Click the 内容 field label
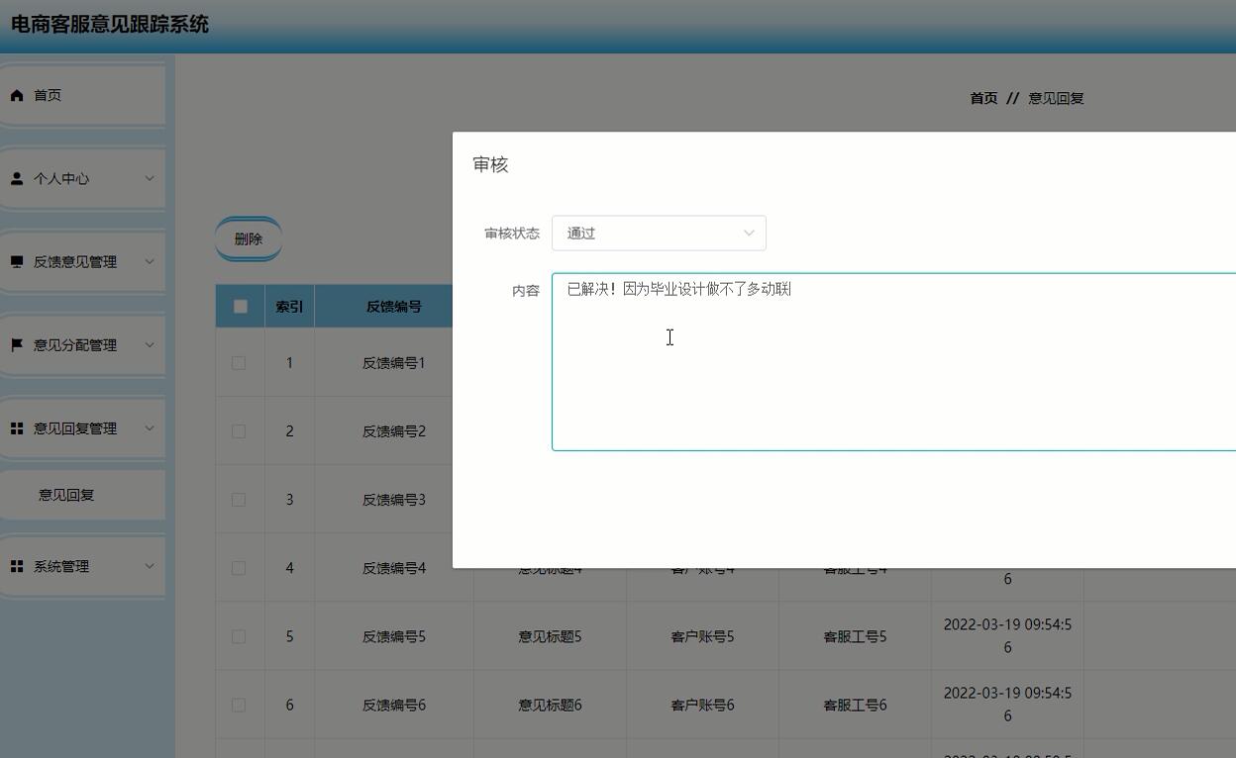The height and width of the screenshot is (758, 1236). click(x=526, y=291)
